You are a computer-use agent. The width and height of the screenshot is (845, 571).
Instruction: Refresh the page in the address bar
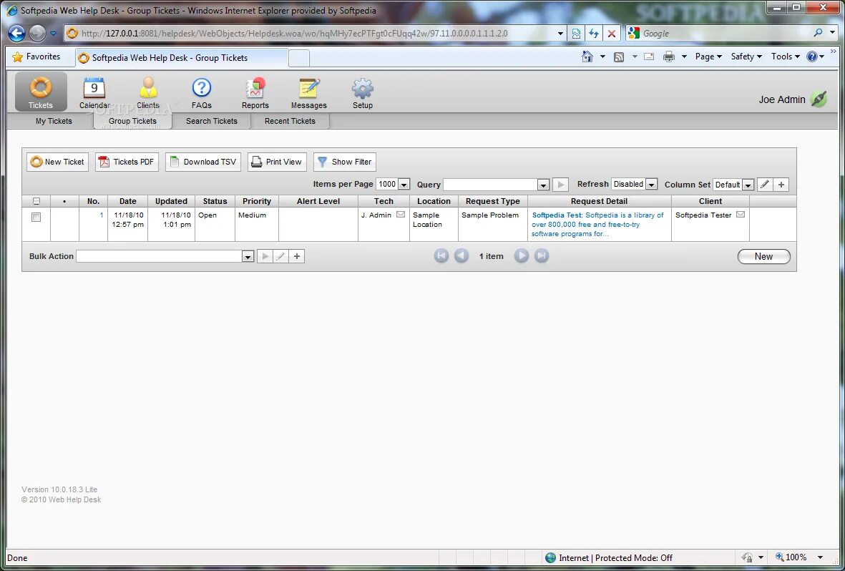tap(594, 34)
